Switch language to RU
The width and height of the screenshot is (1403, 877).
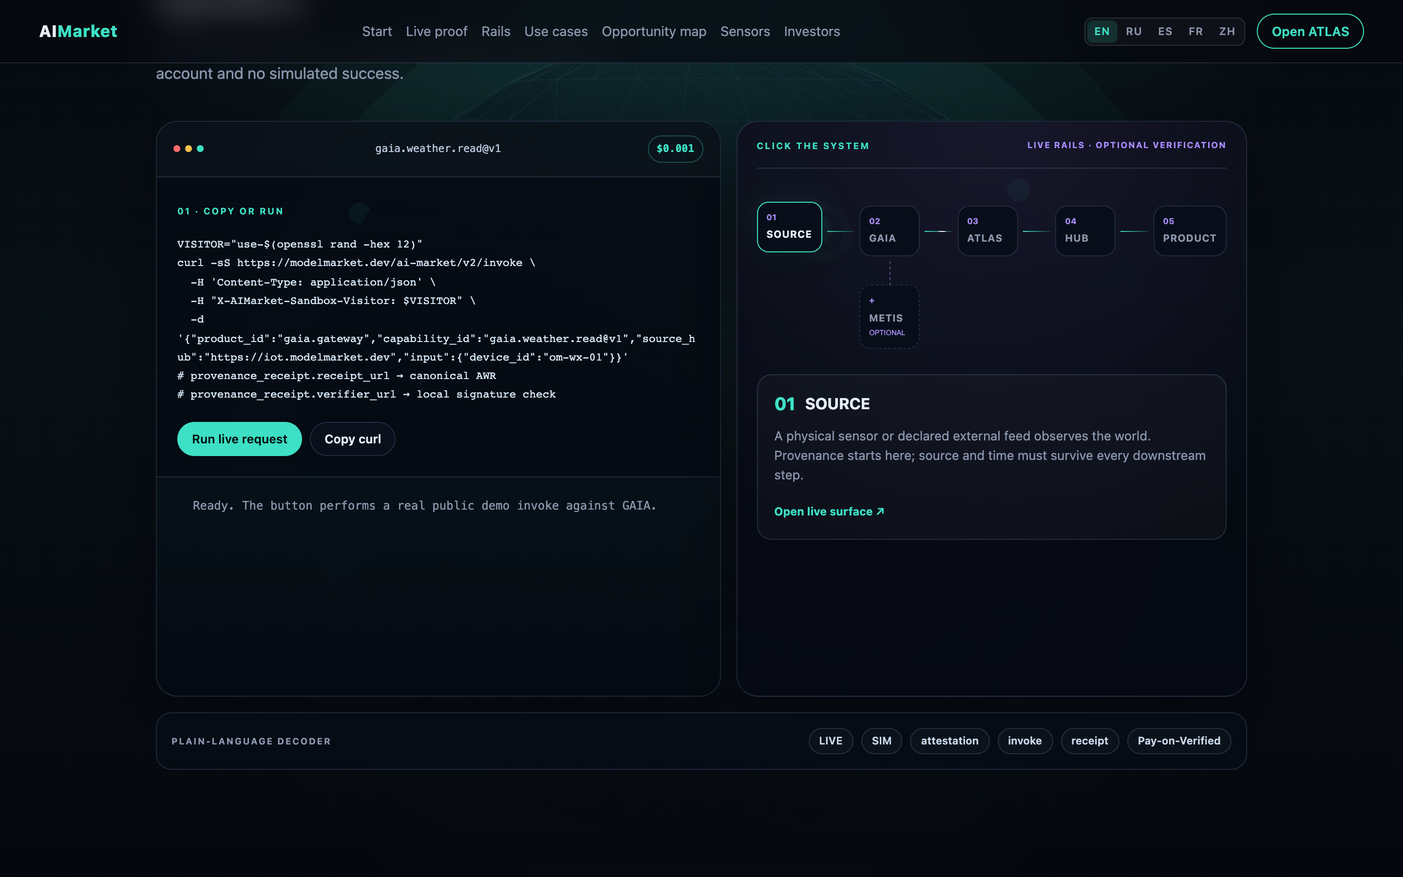1134,31
